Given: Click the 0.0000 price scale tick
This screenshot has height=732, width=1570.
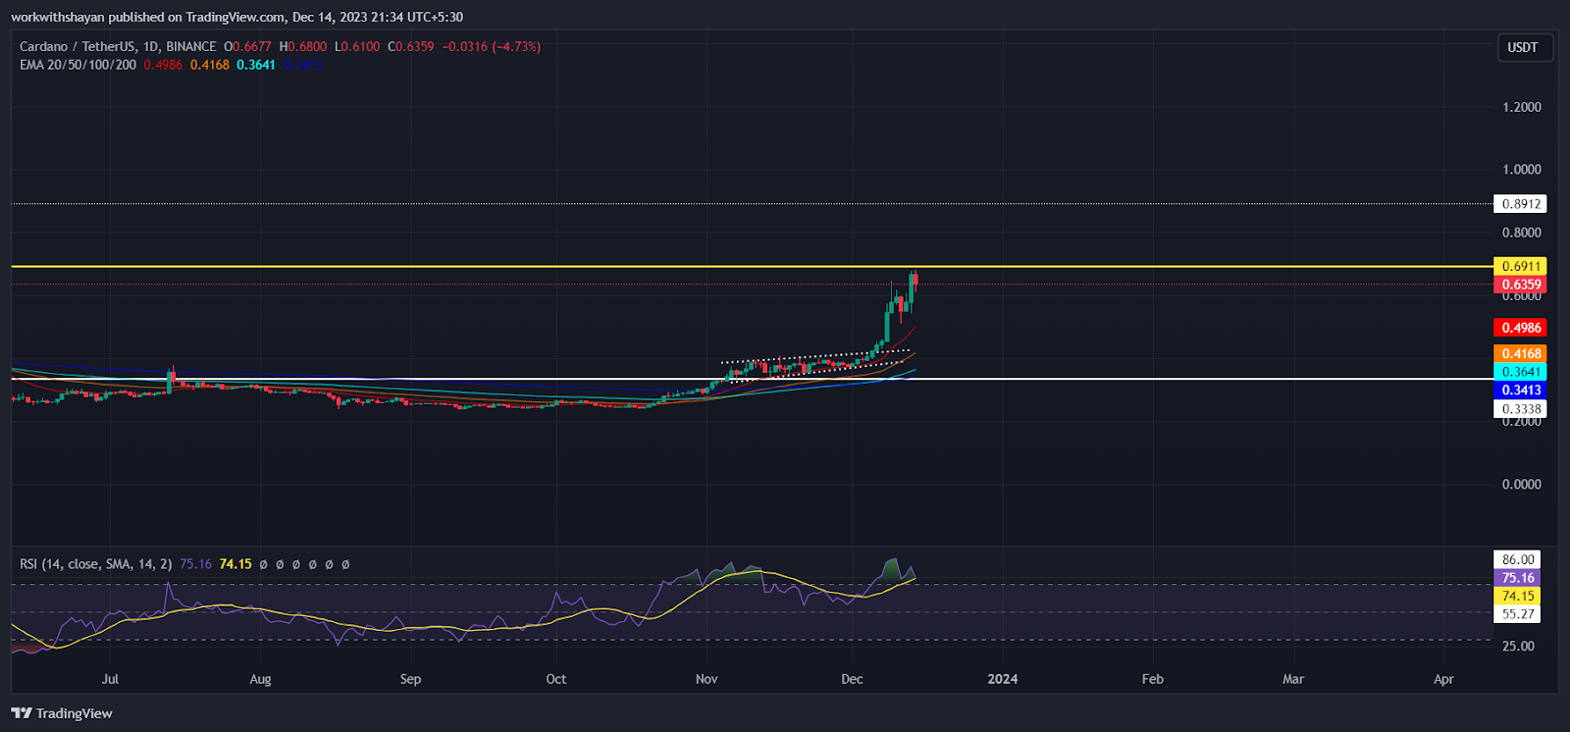Looking at the screenshot, I should [x=1522, y=485].
